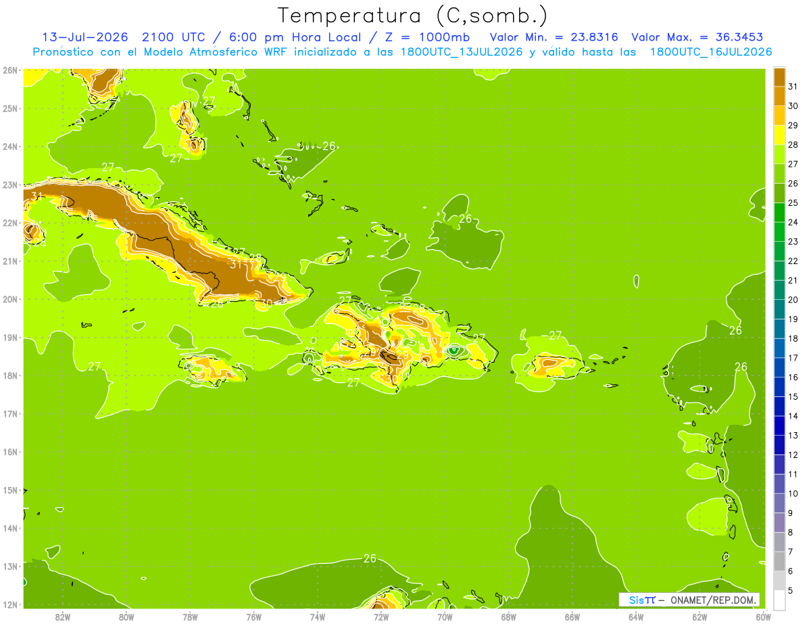The width and height of the screenshot is (811, 626).
Task: Click the 74W longitude axis label
Action: click(317, 617)
